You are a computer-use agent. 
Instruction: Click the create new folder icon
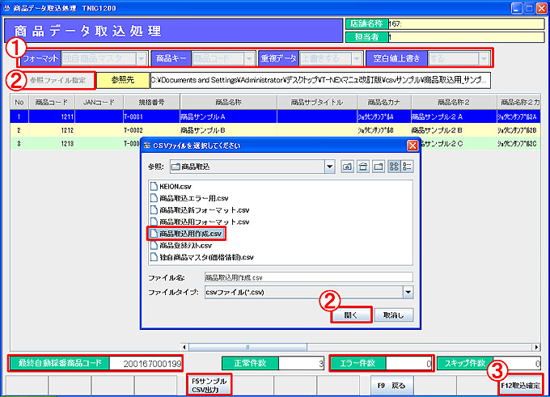click(377, 167)
